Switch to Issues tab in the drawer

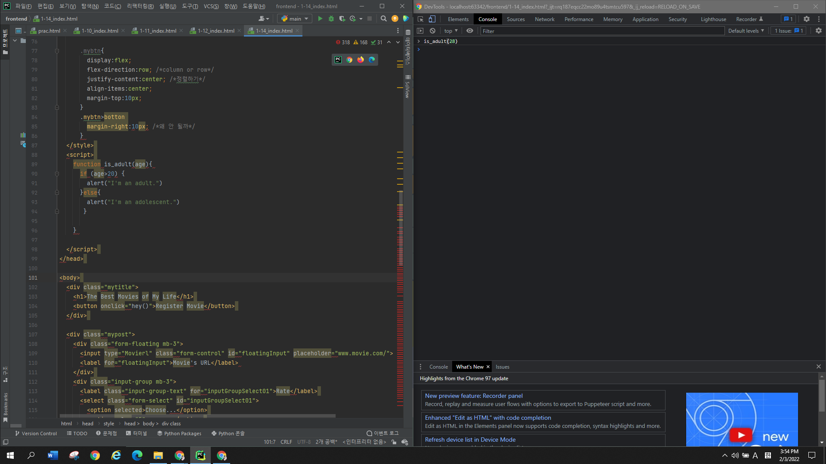click(x=502, y=366)
